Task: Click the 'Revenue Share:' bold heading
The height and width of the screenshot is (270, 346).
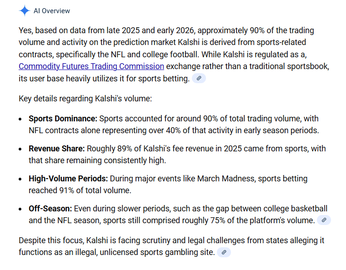Action: click(x=56, y=149)
